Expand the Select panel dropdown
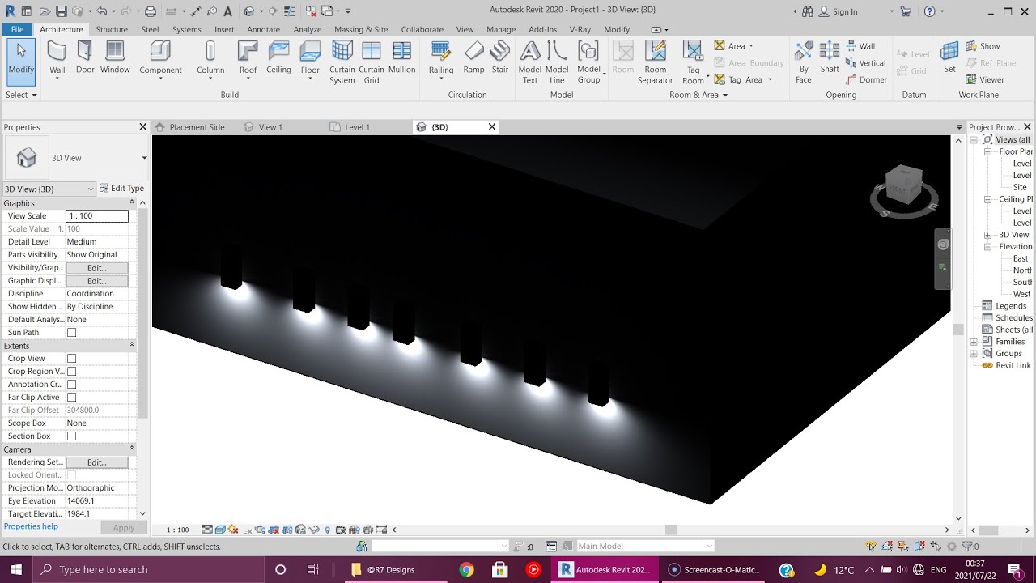Image resolution: width=1036 pixels, height=583 pixels. 21,95
